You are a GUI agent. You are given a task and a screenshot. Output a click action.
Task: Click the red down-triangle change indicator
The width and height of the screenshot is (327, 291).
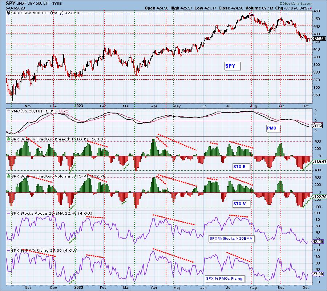click(x=311, y=8)
